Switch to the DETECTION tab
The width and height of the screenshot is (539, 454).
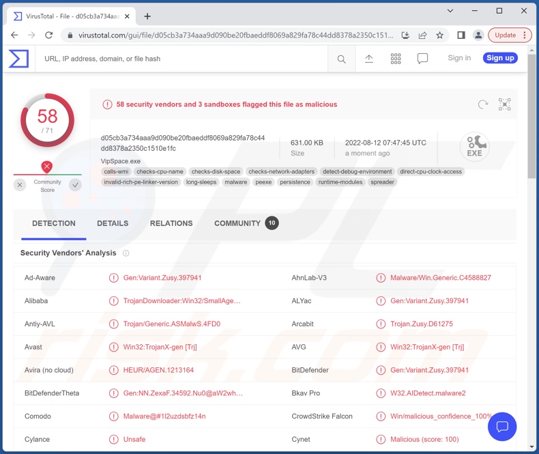point(54,223)
